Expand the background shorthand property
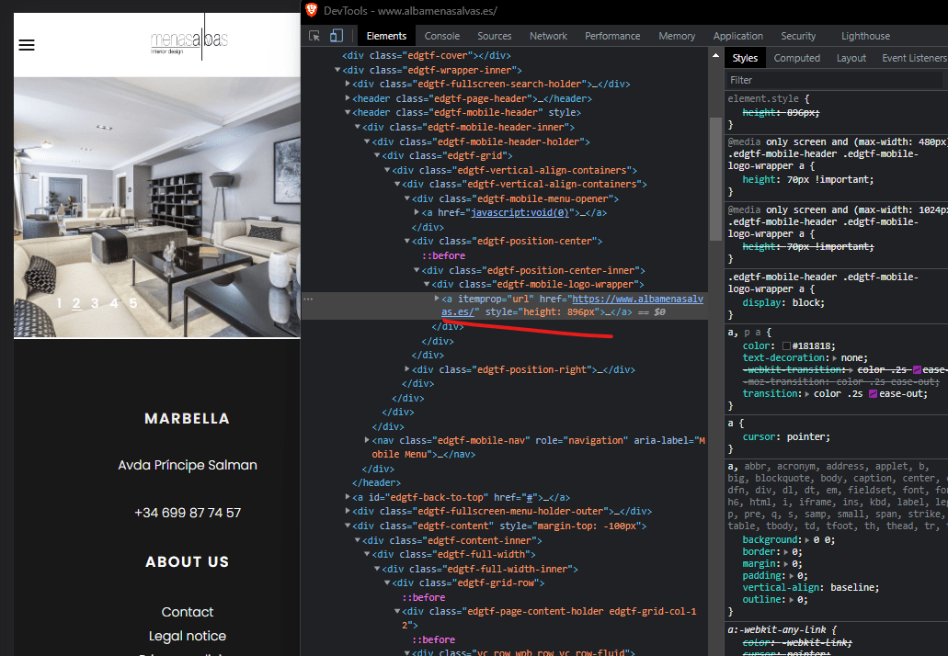The height and width of the screenshot is (656, 948). point(809,540)
